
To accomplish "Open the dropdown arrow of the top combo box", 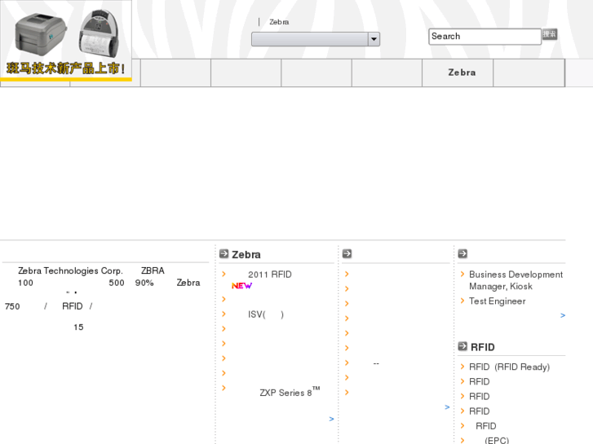I will coord(374,39).
